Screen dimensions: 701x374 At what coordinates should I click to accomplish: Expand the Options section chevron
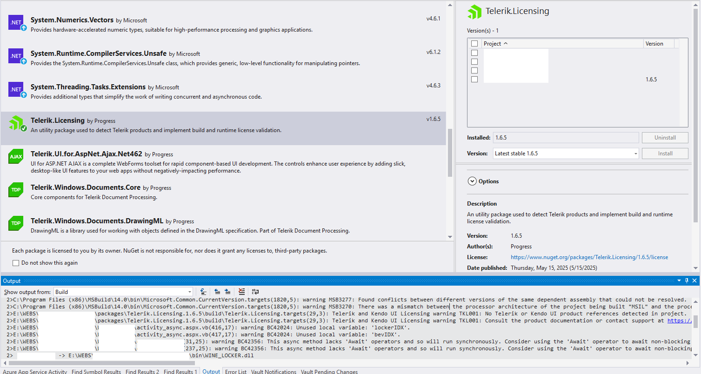coord(472,181)
